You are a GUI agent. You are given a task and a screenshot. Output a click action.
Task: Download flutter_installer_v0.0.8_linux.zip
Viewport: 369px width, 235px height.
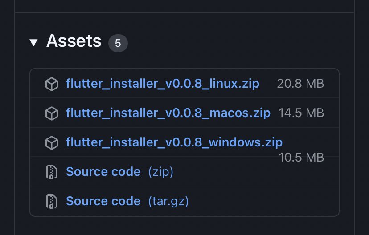point(163,83)
